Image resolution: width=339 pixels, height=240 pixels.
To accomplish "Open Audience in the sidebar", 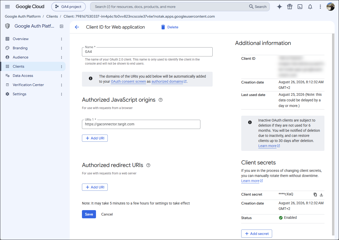I will 20,57.
